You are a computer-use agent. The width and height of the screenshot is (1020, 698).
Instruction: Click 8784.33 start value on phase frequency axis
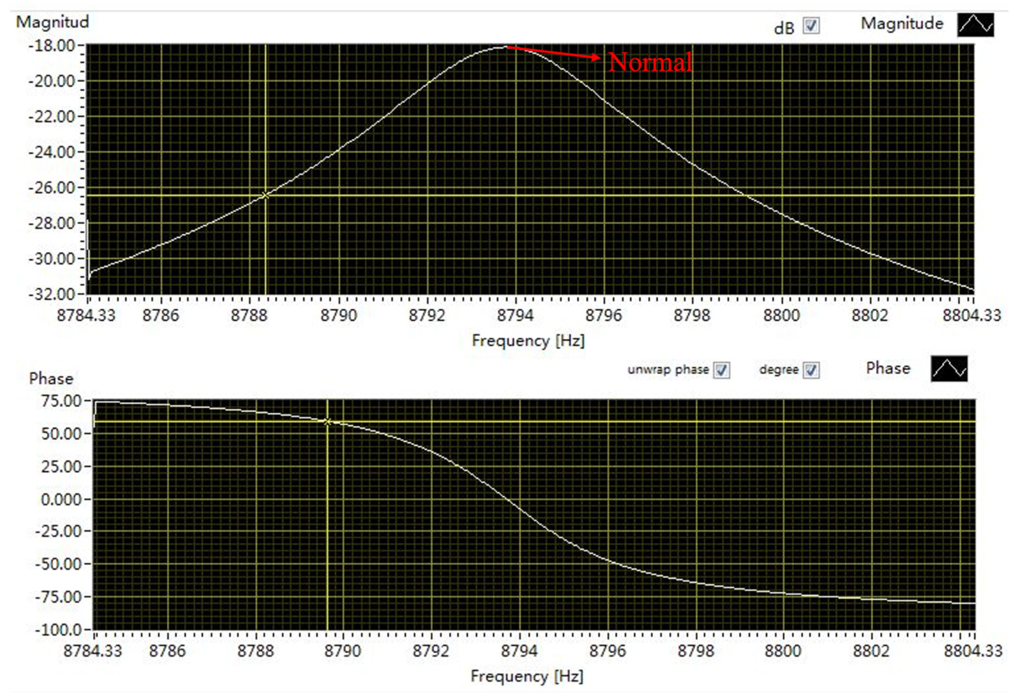(x=93, y=651)
